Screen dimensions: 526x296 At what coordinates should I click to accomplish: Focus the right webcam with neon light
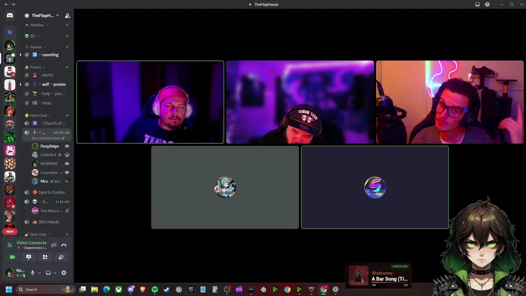pos(450,102)
